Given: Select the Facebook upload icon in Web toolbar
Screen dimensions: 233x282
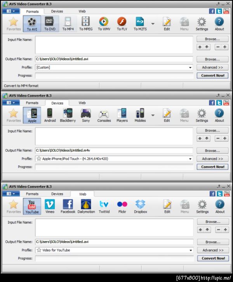Looking at the screenshot, I should click(68, 207).
